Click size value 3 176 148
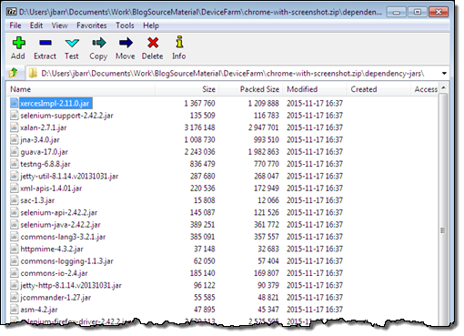 click(x=200, y=127)
